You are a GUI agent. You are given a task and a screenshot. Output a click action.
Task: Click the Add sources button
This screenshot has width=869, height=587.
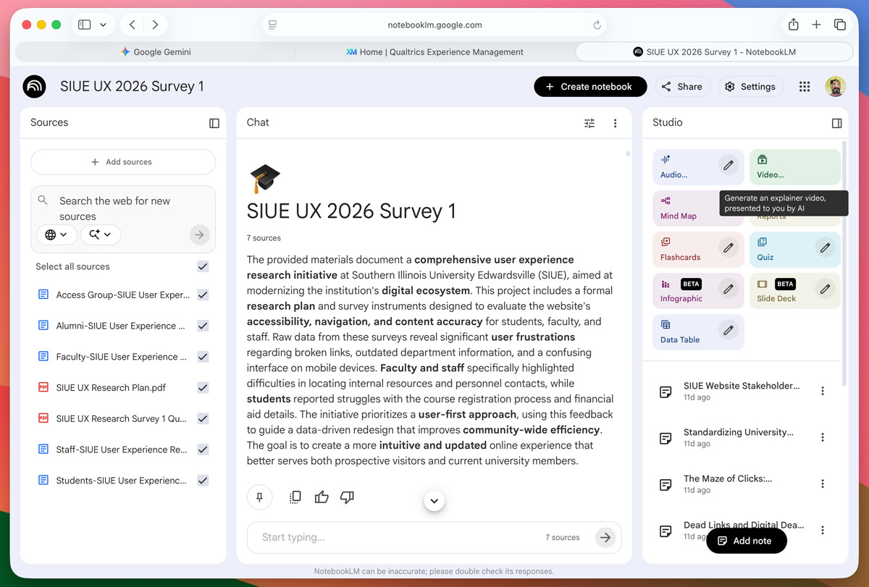pos(122,162)
